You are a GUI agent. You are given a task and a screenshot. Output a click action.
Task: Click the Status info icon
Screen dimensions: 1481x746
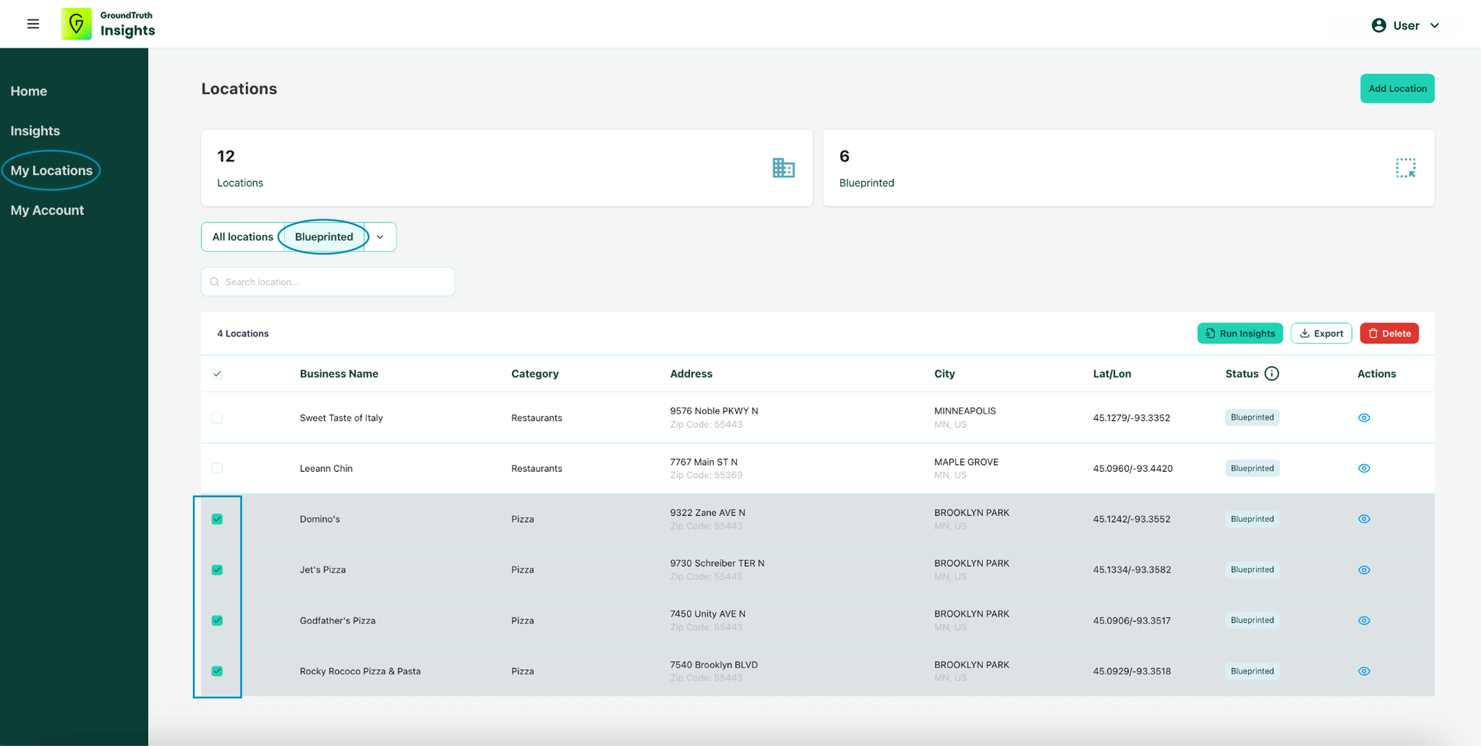click(1272, 373)
